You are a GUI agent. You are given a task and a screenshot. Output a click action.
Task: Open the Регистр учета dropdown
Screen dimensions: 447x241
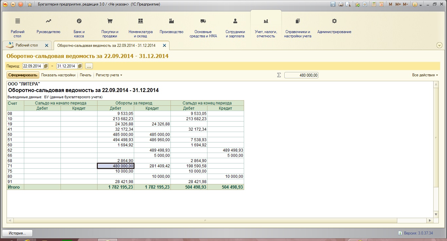[x=109, y=75]
